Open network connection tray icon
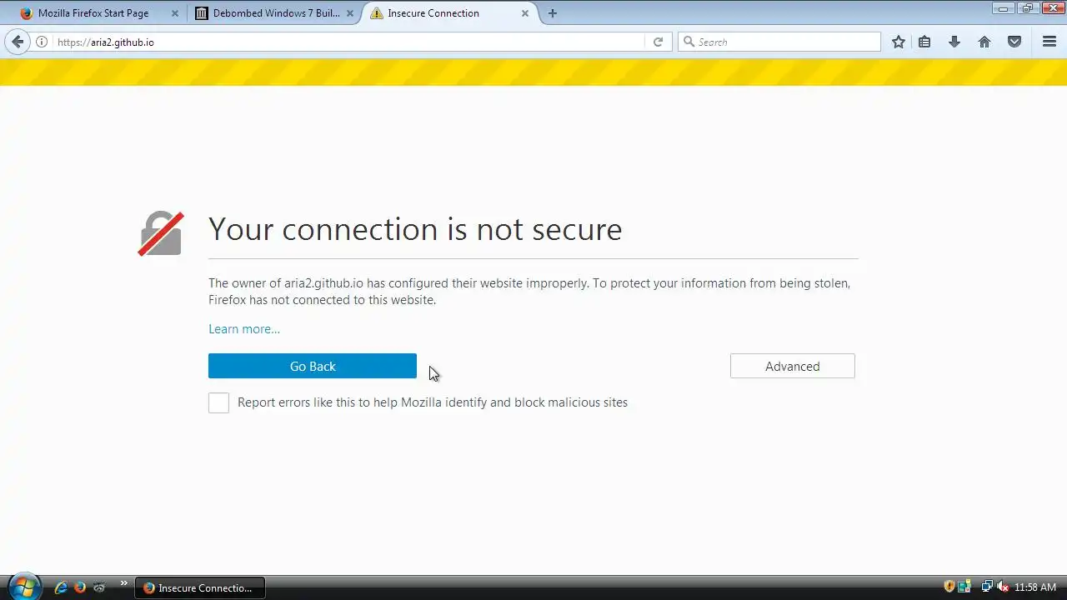 [987, 587]
